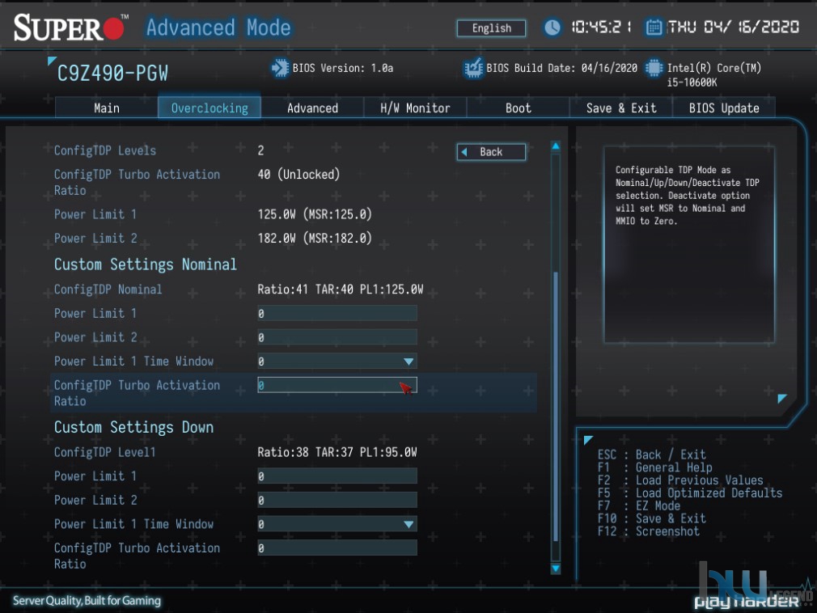Click the Advanced Mode title
The width and height of the screenshot is (817, 613).
click(x=218, y=27)
